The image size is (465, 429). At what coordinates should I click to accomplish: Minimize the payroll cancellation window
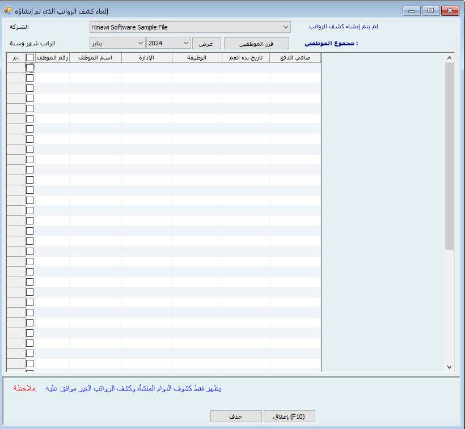tap(413, 11)
